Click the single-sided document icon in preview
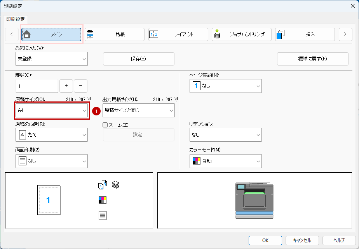 tap(103, 215)
